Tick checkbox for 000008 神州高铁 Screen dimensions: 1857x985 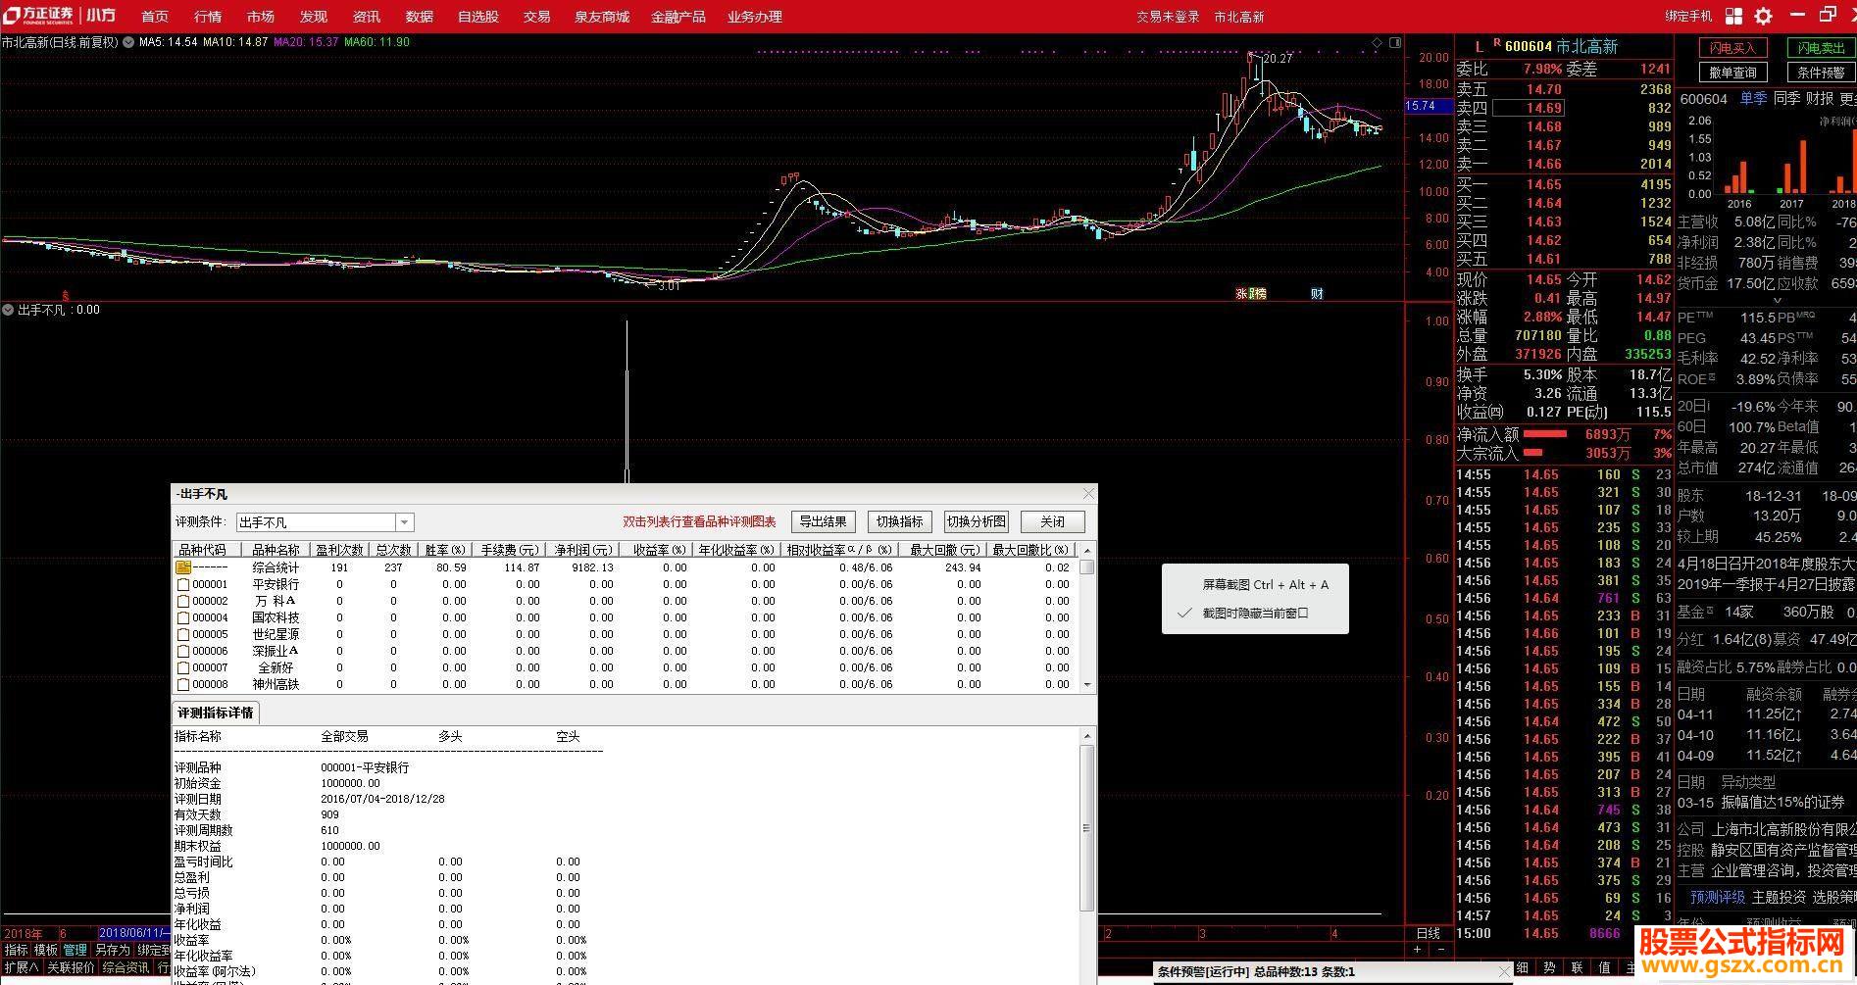[x=183, y=685]
